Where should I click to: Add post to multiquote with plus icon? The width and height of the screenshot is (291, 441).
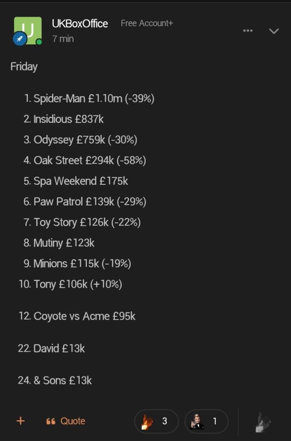[21, 421]
